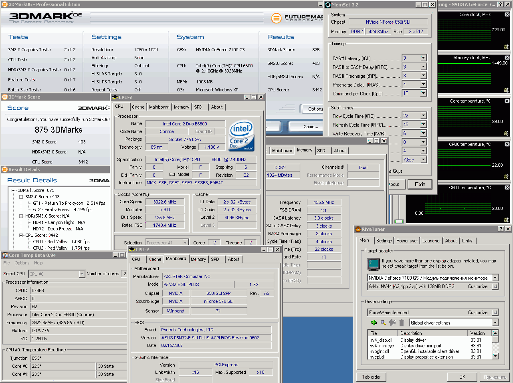Open the Global driver settings dropdown

point(495,323)
